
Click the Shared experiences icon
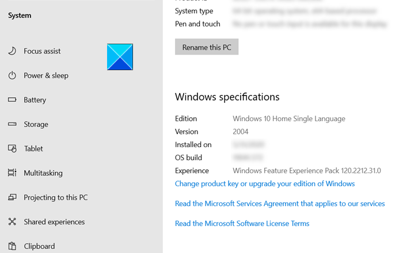coord(12,222)
